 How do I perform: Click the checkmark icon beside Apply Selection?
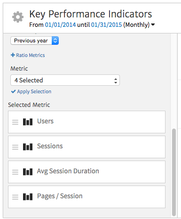pyautogui.click(x=13, y=91)
